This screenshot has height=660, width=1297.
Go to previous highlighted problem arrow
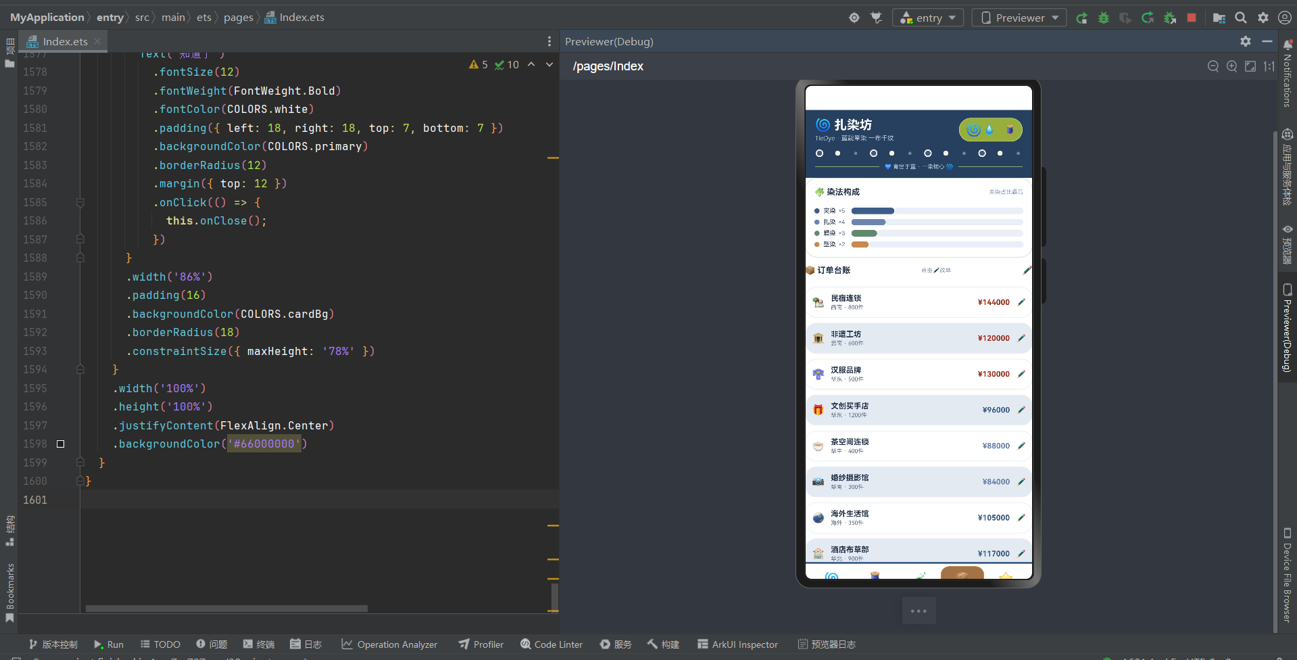click(531, 64)
